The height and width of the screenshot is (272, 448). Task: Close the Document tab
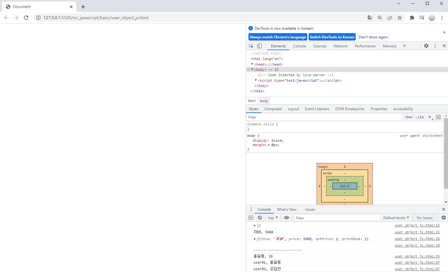71,7
